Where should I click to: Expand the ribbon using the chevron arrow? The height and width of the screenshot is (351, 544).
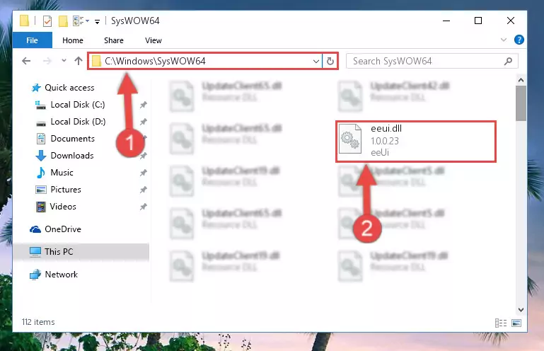504,40
